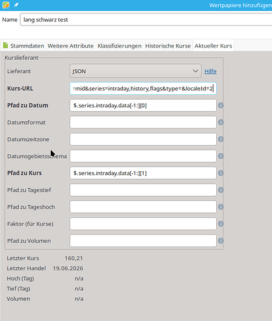Click the Hoch (Tag) n/a value

79,279
